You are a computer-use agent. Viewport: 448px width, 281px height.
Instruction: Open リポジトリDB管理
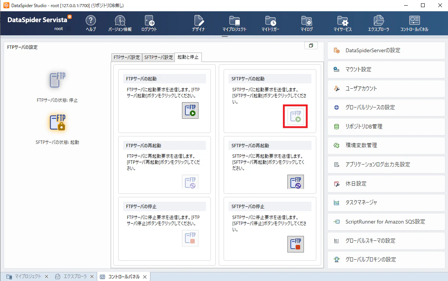tap(386, 127)
